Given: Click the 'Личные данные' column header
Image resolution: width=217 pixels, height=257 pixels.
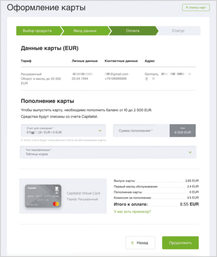Looking at the screenshot, I should tap(85, 61).
